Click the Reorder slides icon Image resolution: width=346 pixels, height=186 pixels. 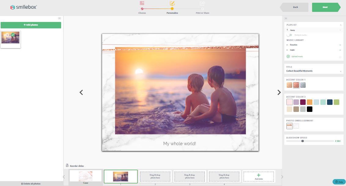pos(67,166)
